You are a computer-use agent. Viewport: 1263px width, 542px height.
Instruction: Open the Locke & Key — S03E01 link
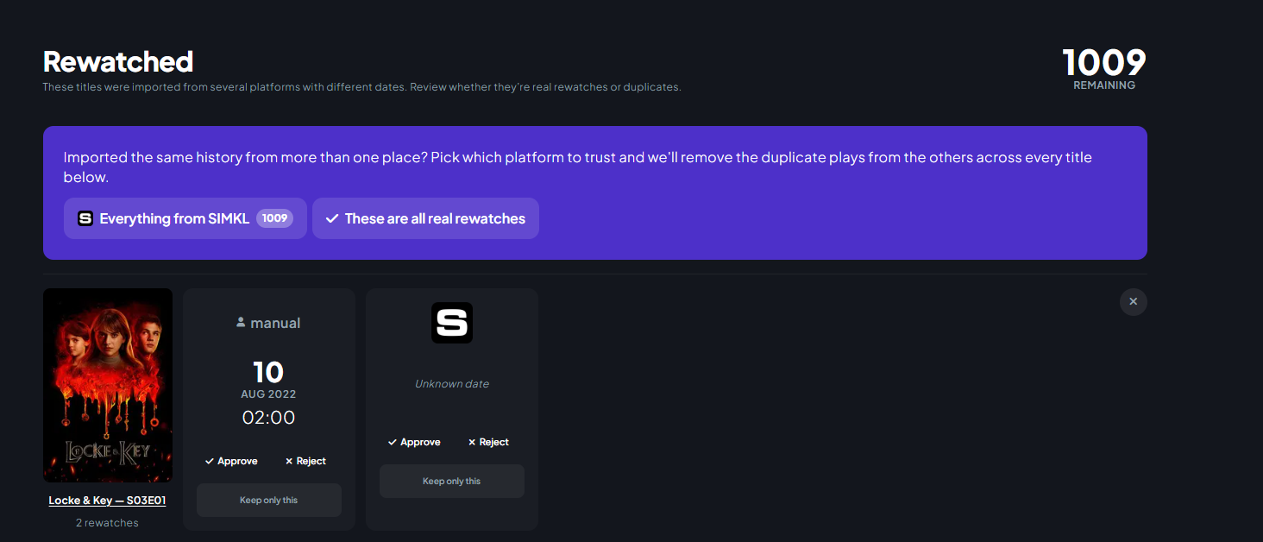[107, 501]
